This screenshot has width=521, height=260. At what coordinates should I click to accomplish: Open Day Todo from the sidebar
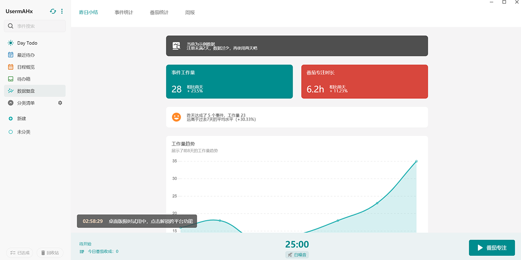pos(27,43)
